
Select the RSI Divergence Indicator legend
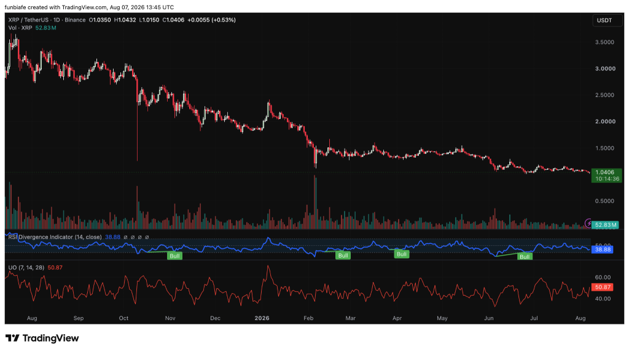(55, 237)
